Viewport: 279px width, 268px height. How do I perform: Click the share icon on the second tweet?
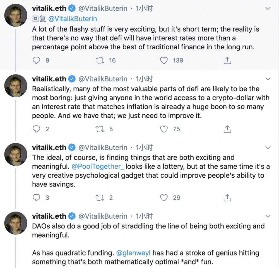pyautogui.click(x=227, y=129)
